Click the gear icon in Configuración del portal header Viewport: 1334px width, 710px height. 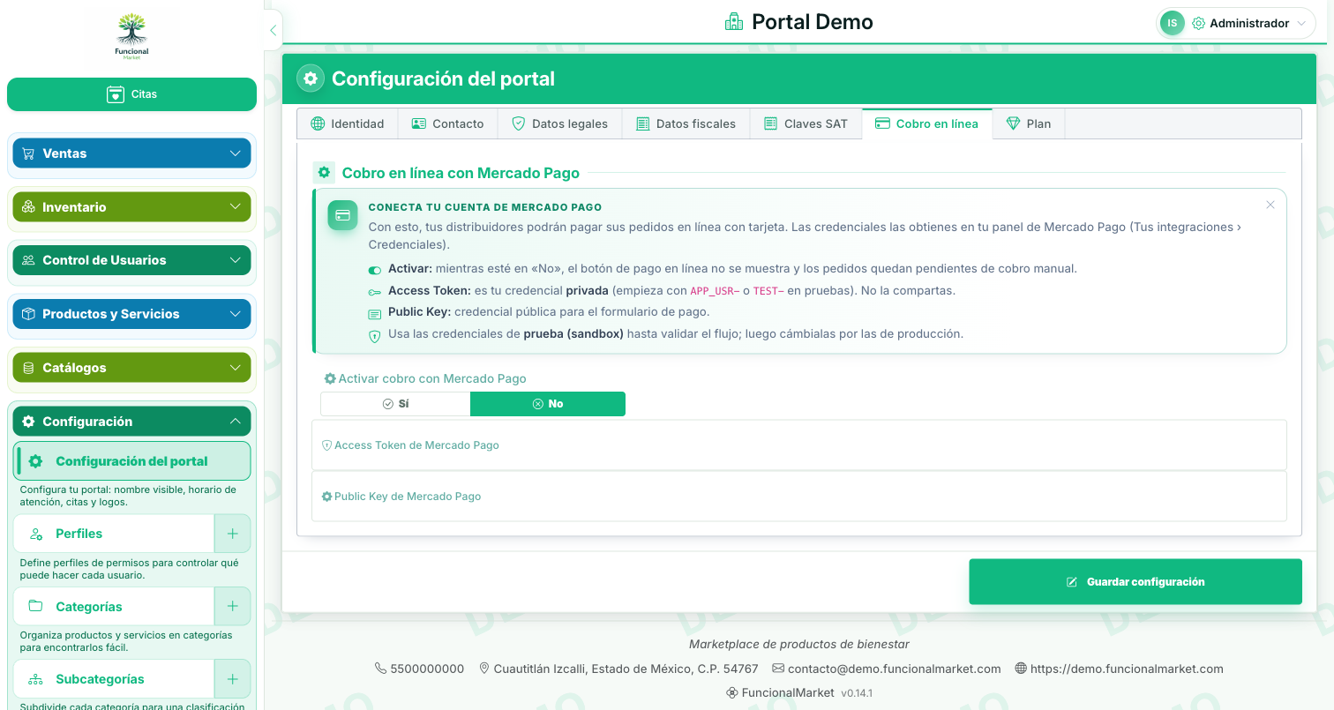310,78
